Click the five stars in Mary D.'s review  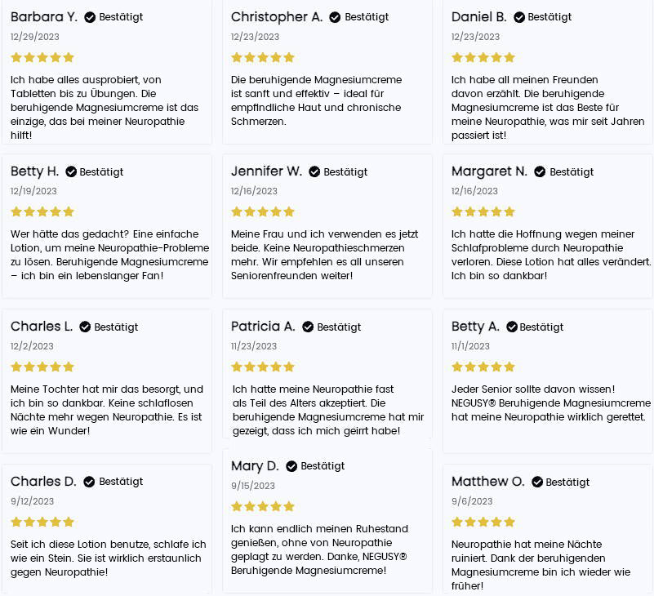point(263,507)
